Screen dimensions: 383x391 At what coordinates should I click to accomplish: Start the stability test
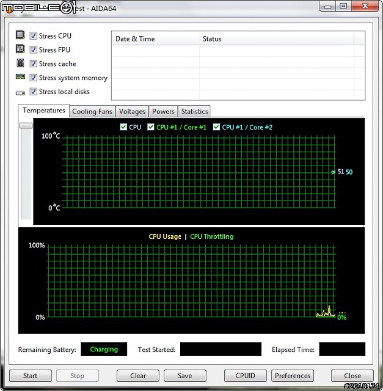point(31,376)
